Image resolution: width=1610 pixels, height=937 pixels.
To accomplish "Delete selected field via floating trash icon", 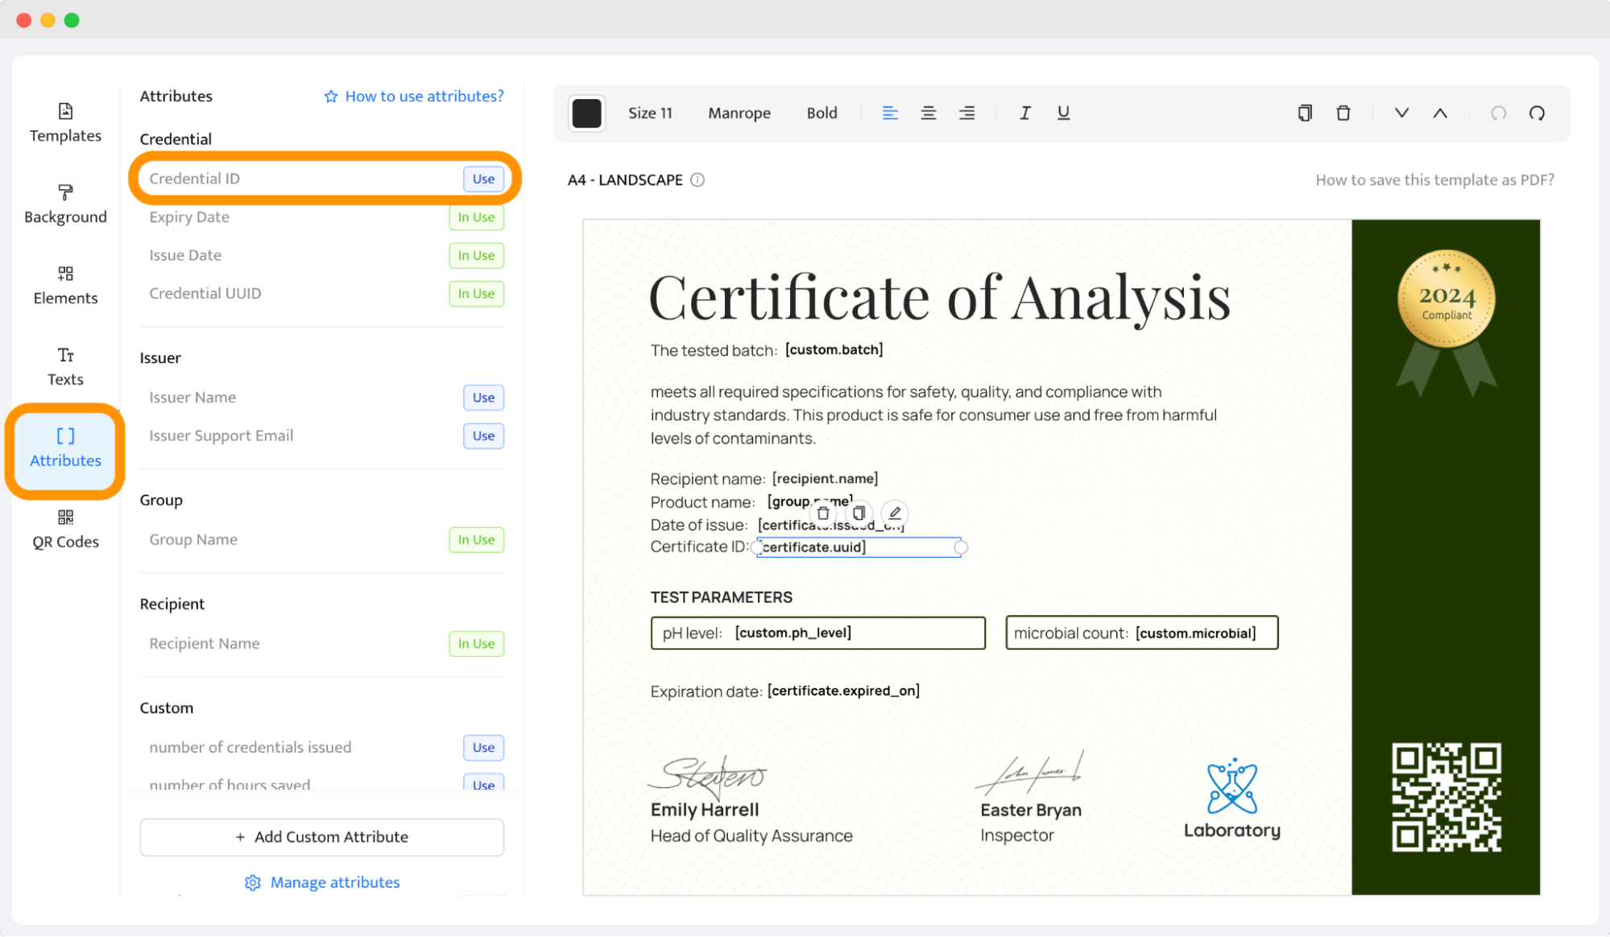I will pos(823,514).
